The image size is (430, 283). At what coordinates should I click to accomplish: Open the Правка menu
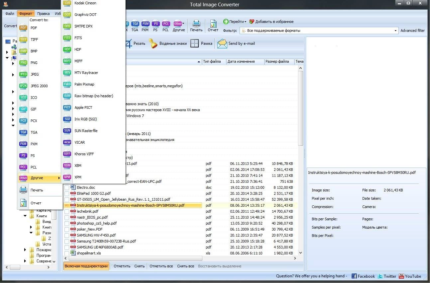click(44, 14)
